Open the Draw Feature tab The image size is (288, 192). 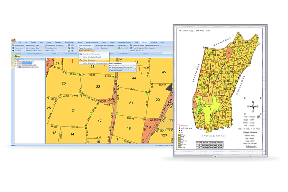(70, 42)
